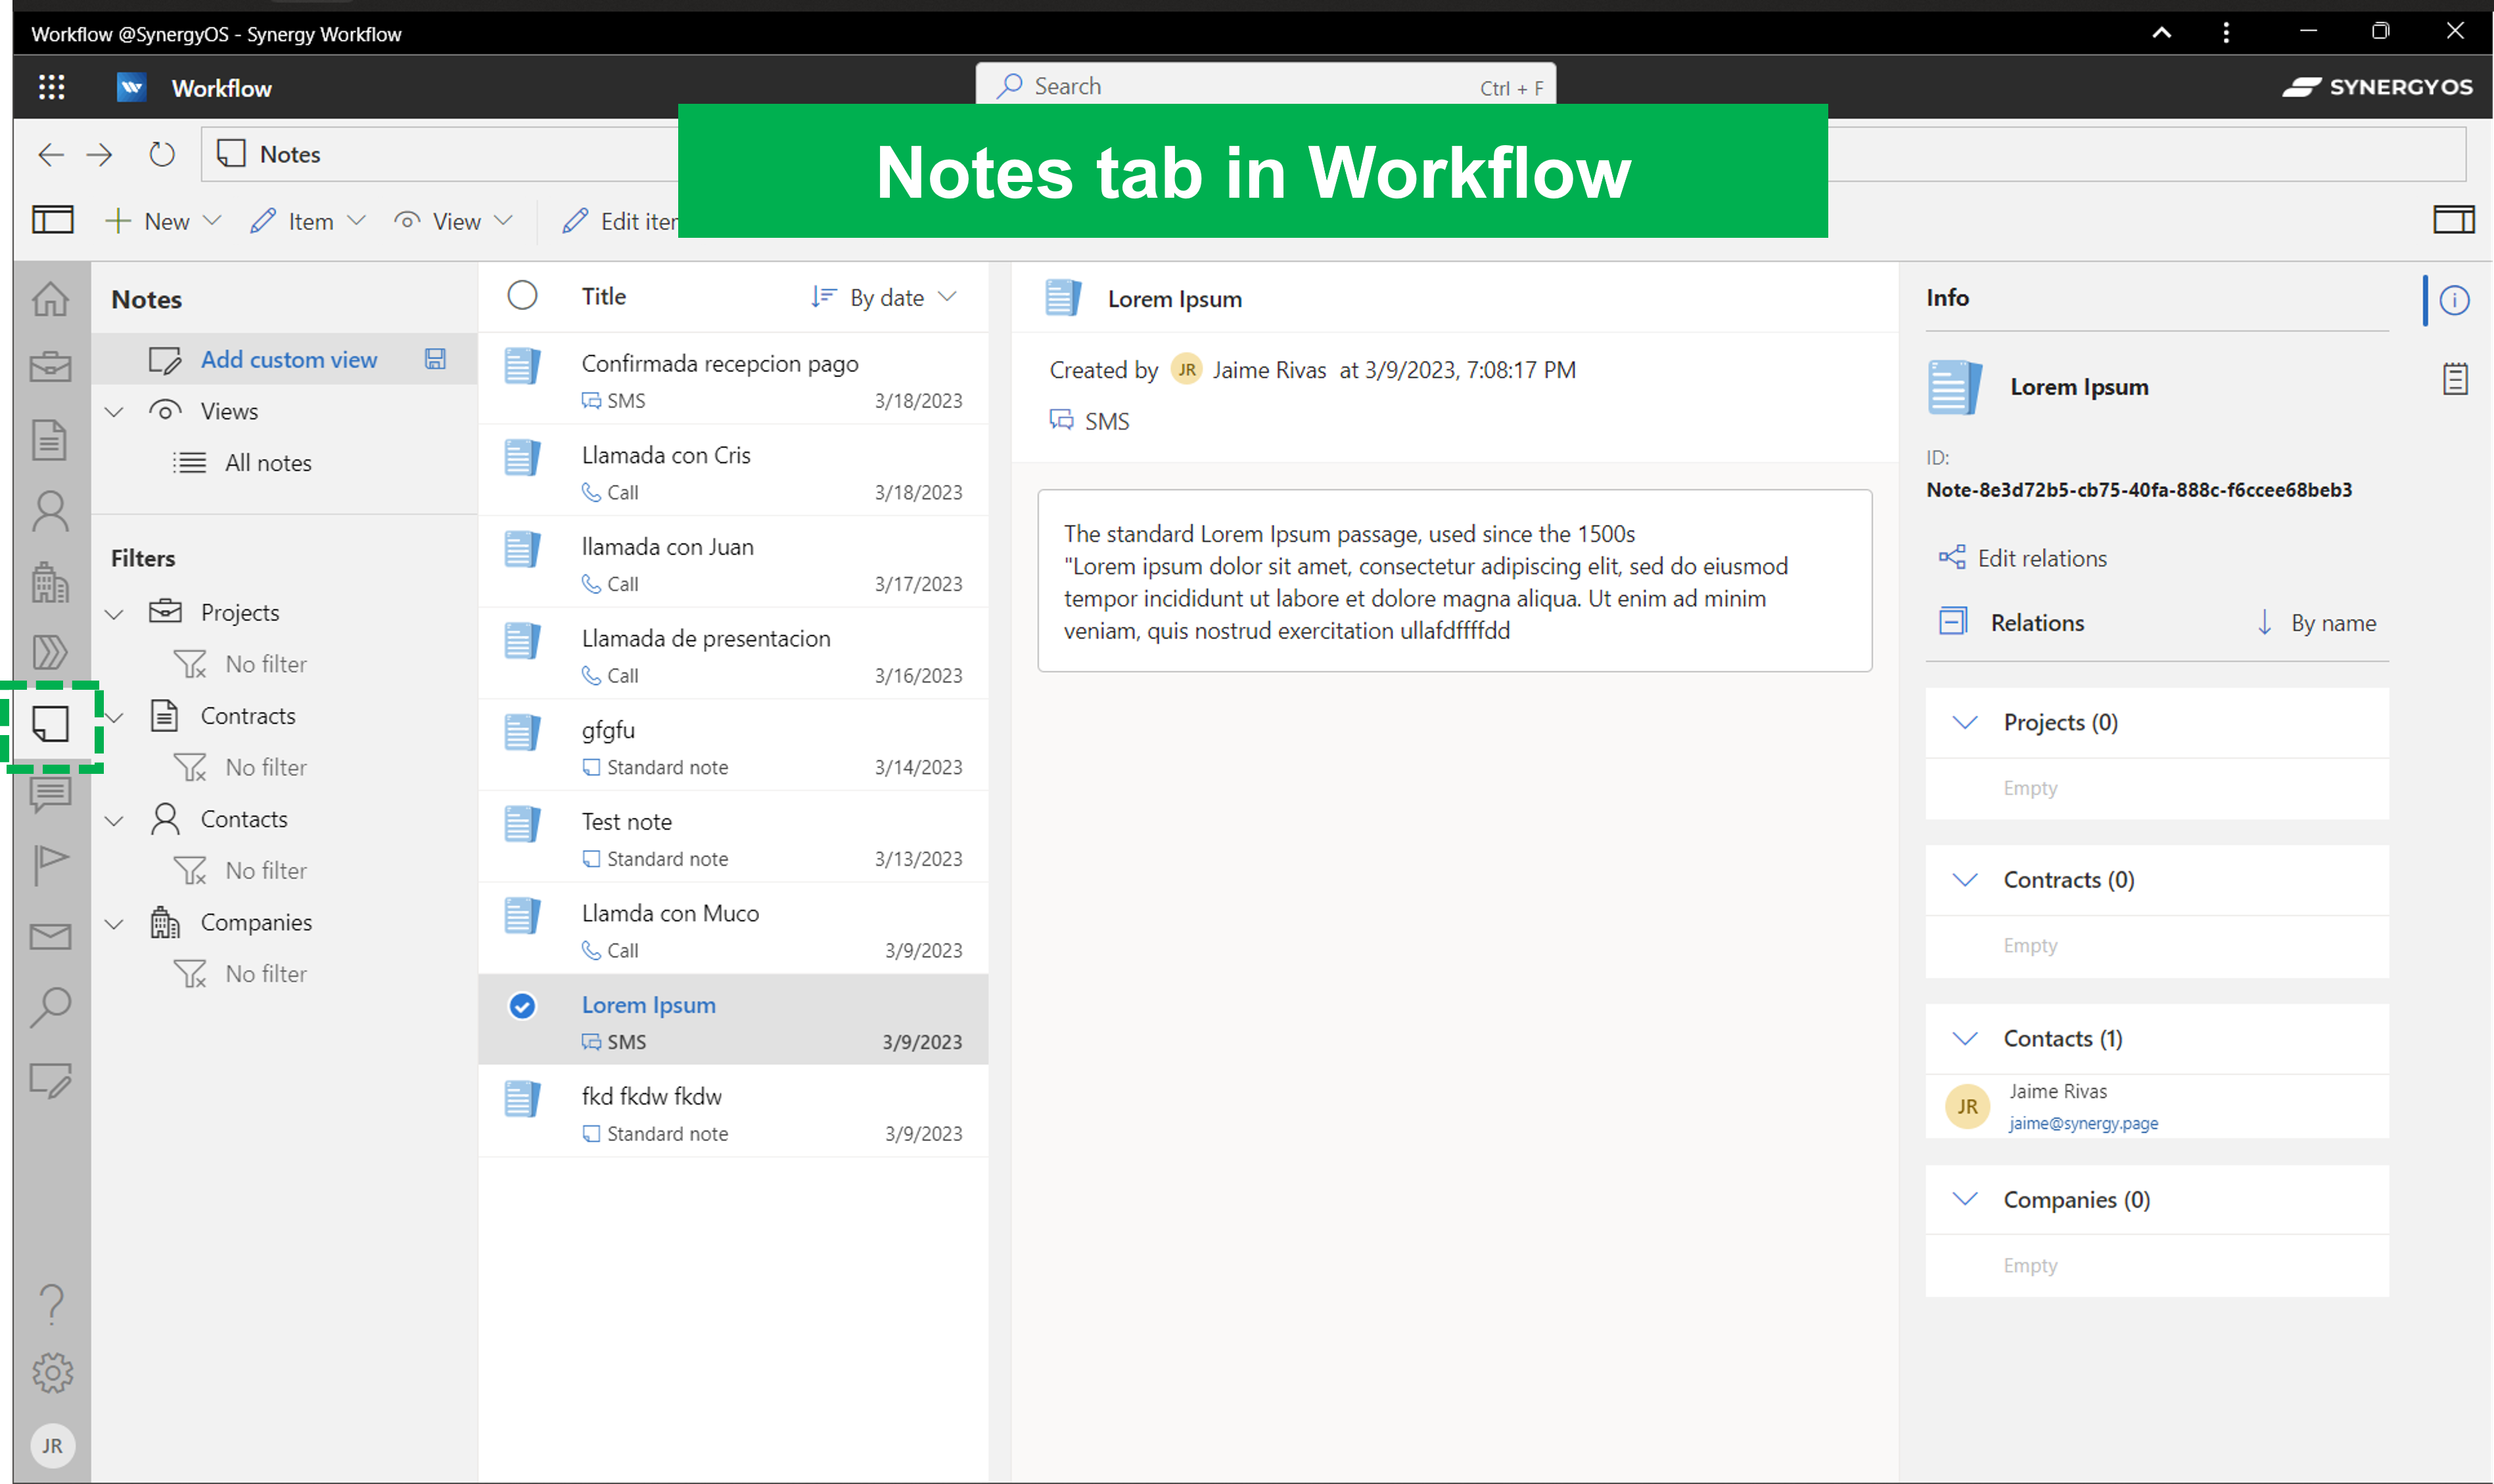Save the custom view with disk icon
2494x1484 pixels.
point(435,359)
